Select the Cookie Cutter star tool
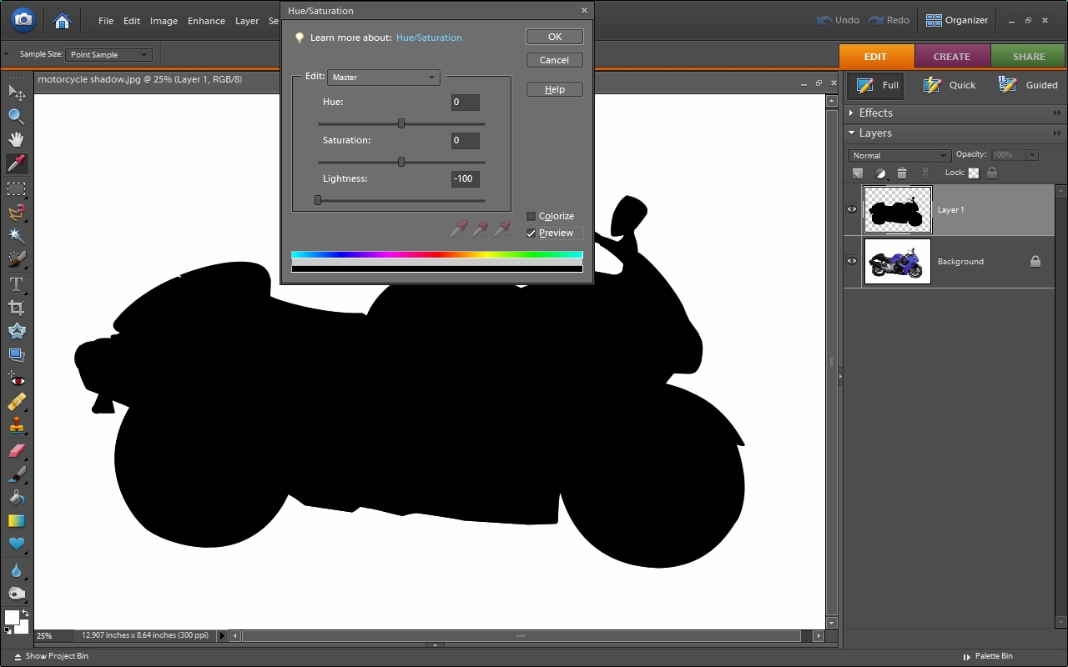This screenshot has height=667, width=1068. (x=16, y=331)
